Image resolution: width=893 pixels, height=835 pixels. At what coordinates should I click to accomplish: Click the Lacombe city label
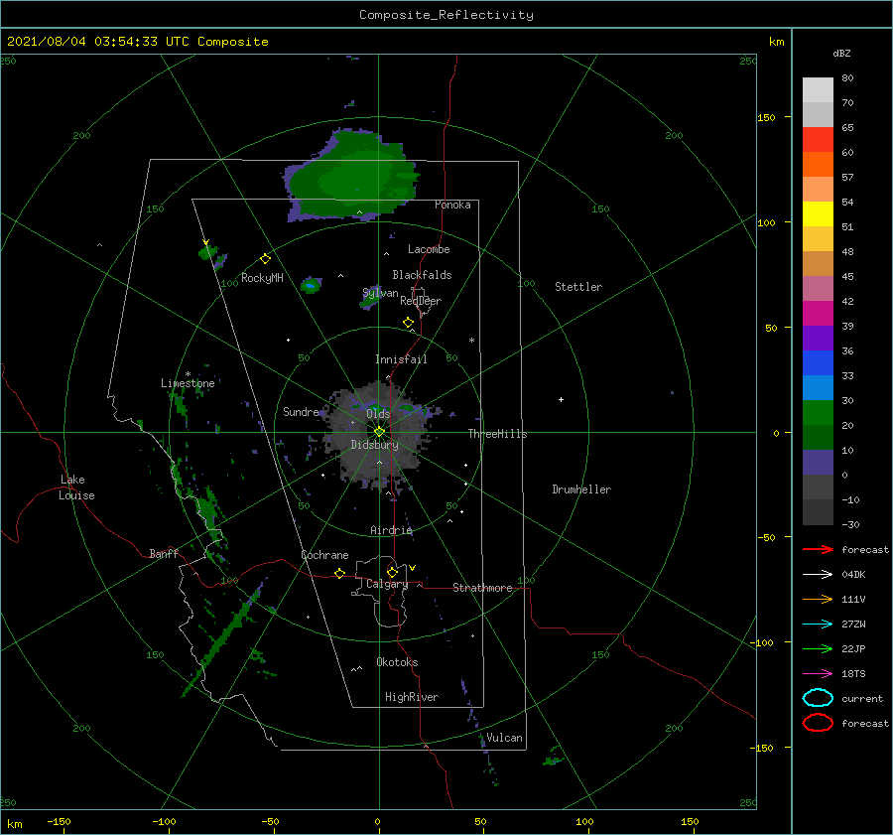click(x=429, y=249)
